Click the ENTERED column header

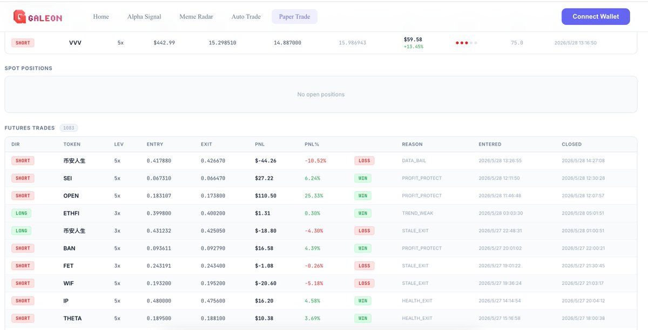point(490,144)
